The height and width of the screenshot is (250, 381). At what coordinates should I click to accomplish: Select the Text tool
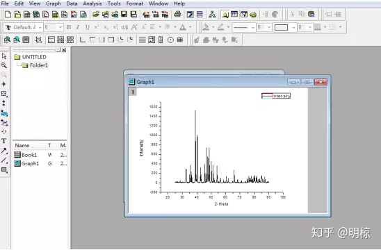pyautogui.click(x=4, y=141)
